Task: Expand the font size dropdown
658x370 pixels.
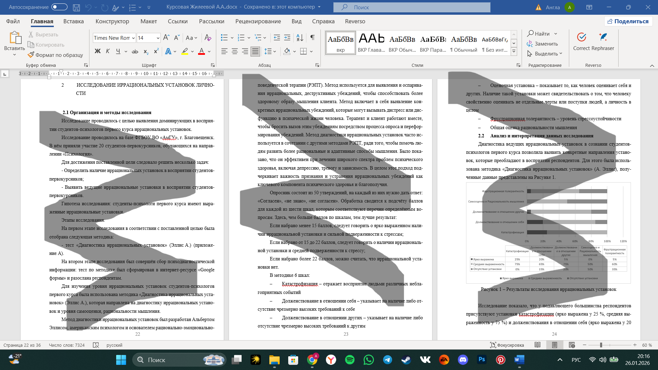Action: pos(158,38)
